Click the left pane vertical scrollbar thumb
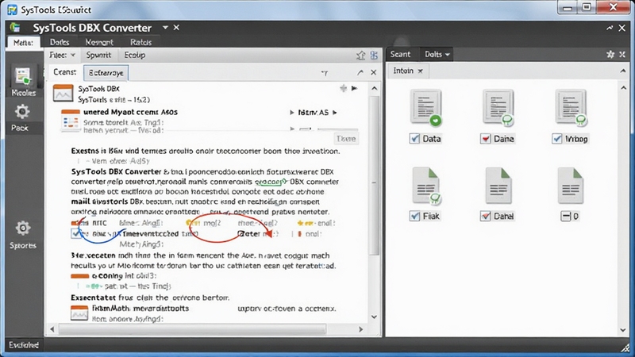The image size is (635, 357). click(374, 175)
